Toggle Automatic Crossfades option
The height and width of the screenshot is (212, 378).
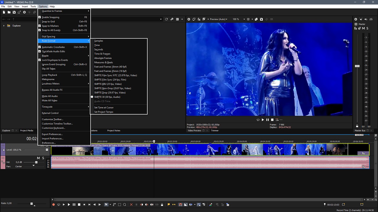53,47
